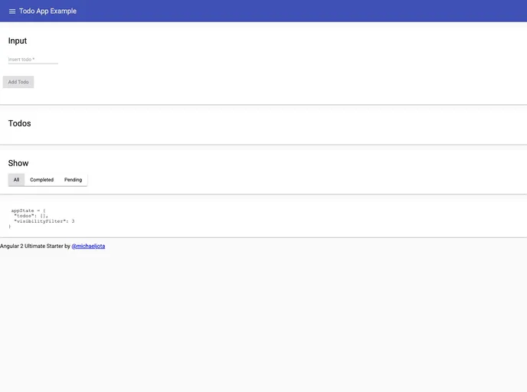Screen dimensions: 527x392
Task: Open the @michaeljota link
Action: pos(88,247)
